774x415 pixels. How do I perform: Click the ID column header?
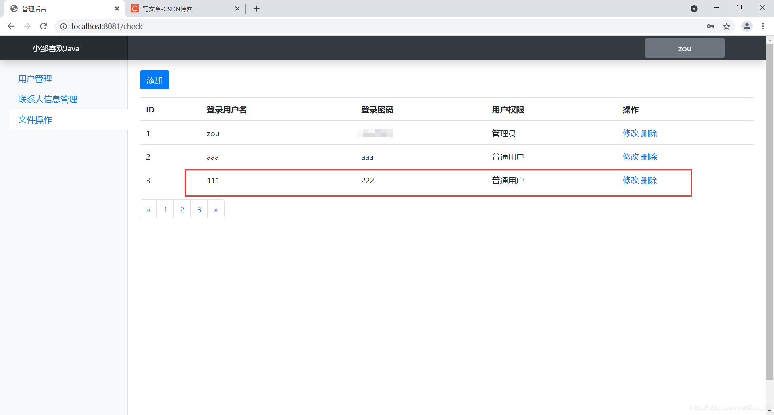150,110
